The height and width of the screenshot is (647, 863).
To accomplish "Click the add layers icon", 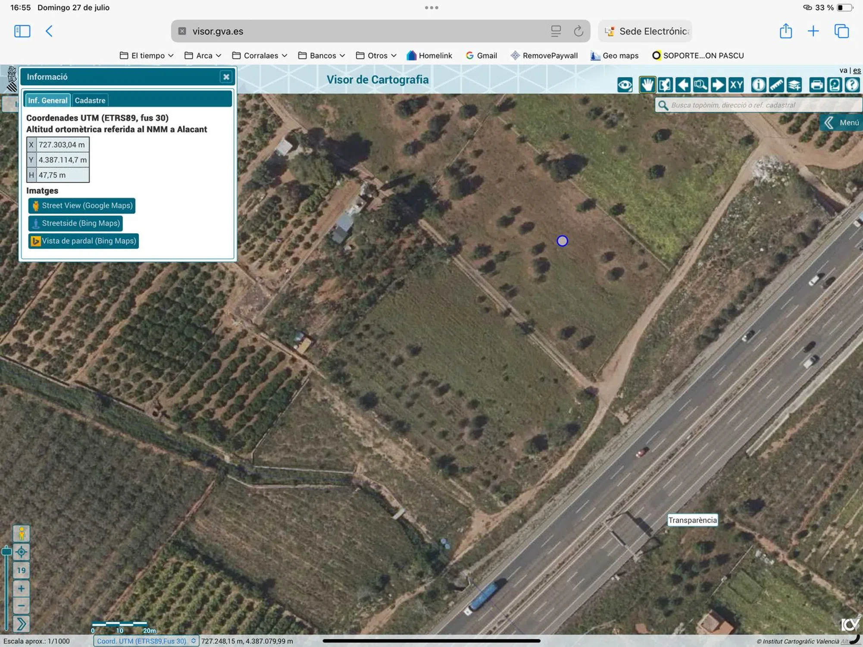I will (794, 85).
